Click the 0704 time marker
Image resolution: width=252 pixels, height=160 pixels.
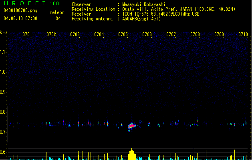click(x=99, y=34)
